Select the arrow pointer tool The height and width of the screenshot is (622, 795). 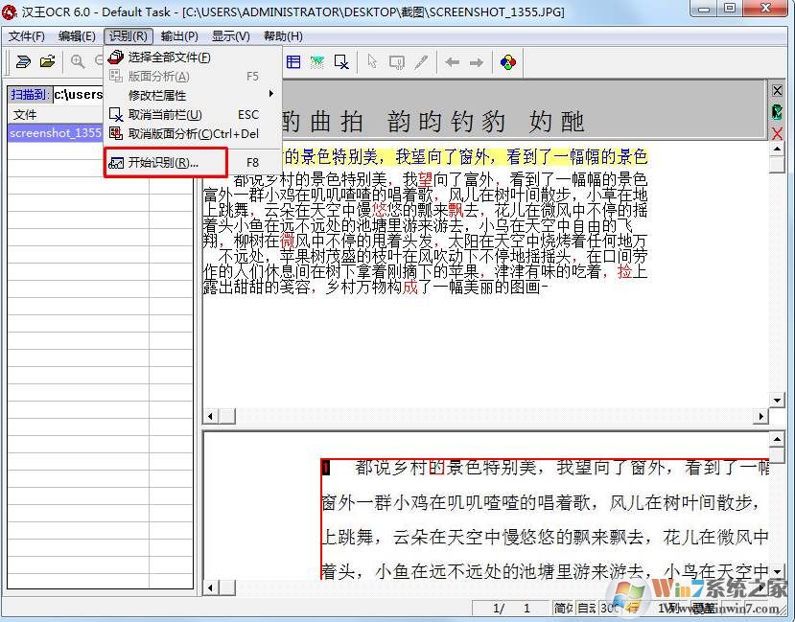[372, 62]
